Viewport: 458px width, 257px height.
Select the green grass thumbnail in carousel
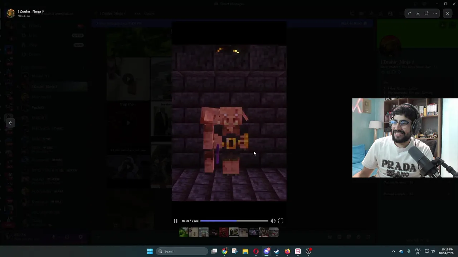[184, 232]
